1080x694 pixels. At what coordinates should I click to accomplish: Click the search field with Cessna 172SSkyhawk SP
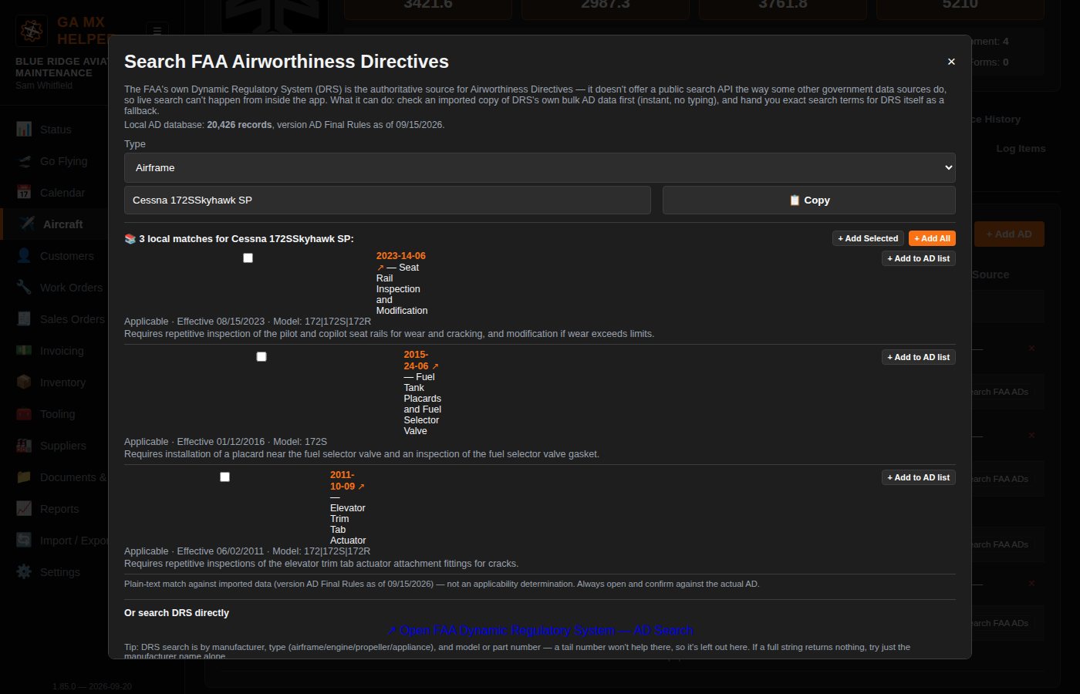pos(387,200)
